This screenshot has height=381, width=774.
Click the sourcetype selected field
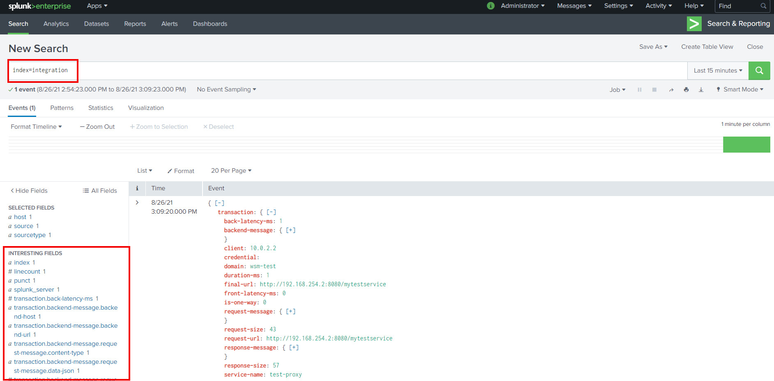[30, 235]
